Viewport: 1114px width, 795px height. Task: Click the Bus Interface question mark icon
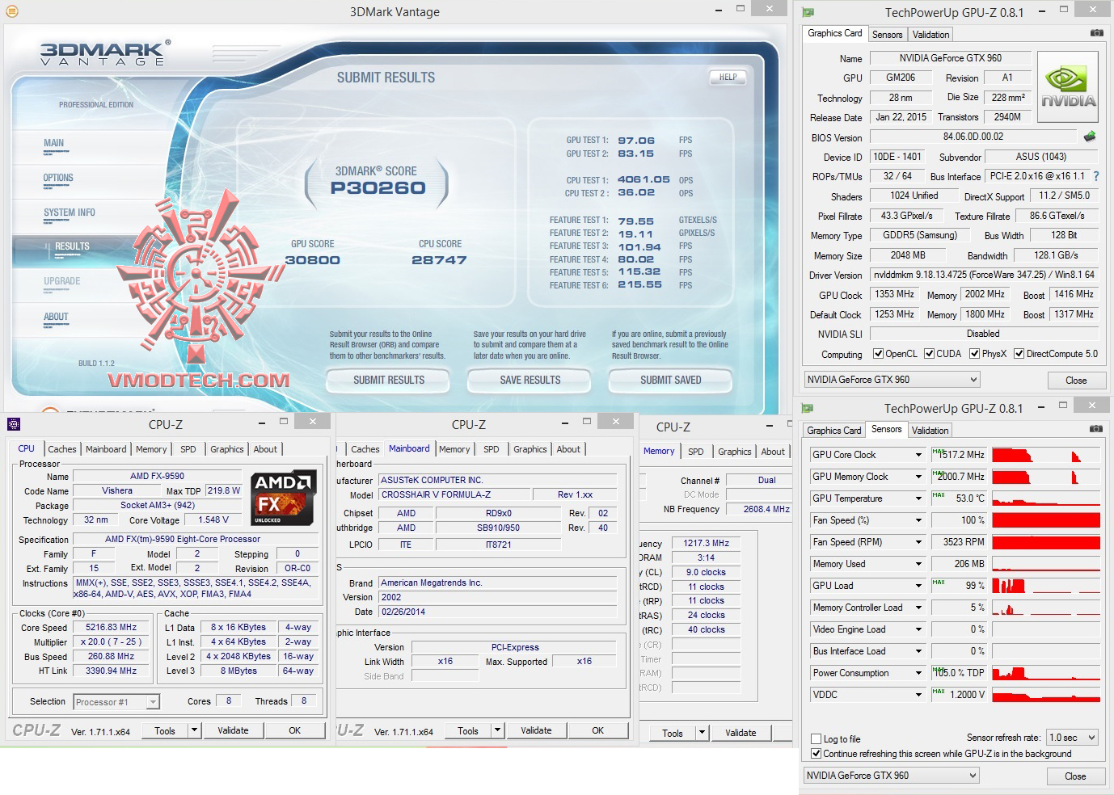1096,176
